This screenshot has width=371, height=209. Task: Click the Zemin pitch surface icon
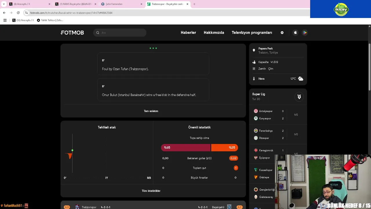coord(254,69)
